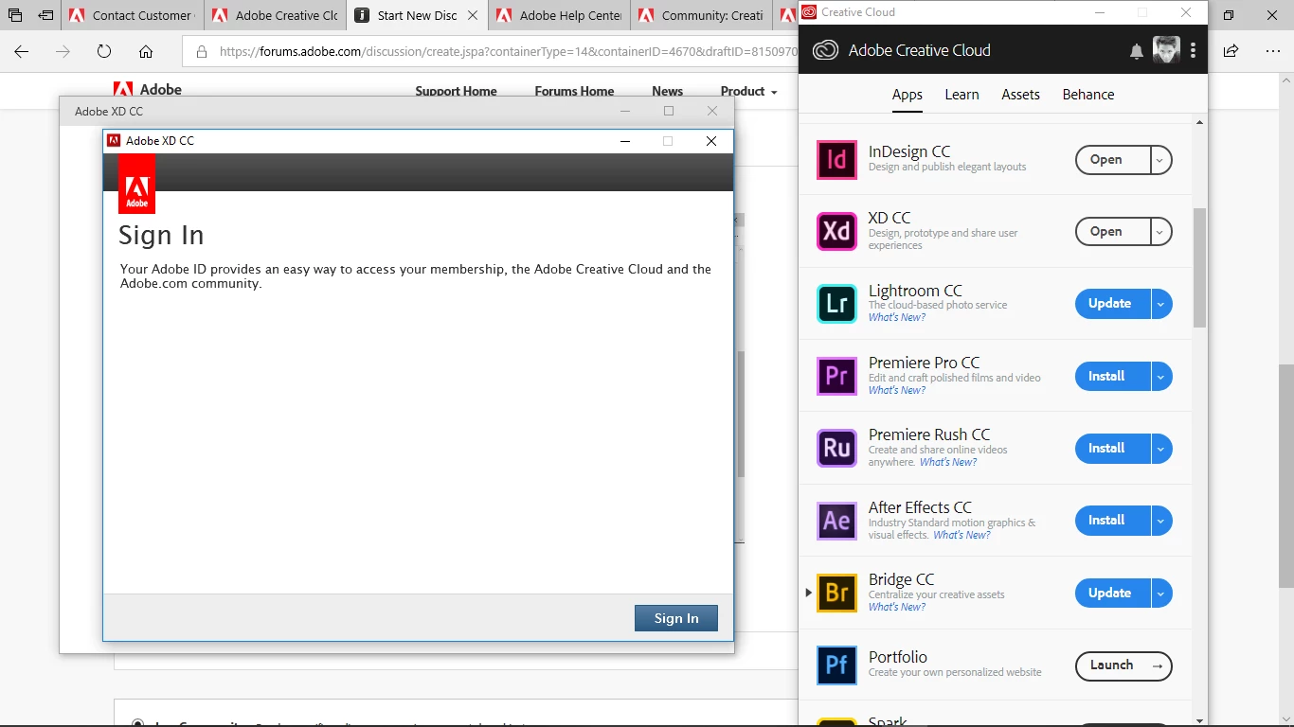Click Premiere Rush CC What's New link
1294x727 pixels.
[x=948, y=463]
